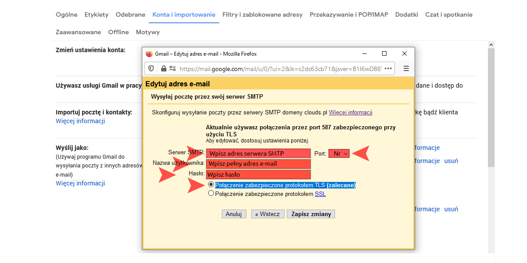The height and width of the screenshot is (263, 527).
Task: Click the Firefox logo in popup title bar
Action: coord(149,53)
